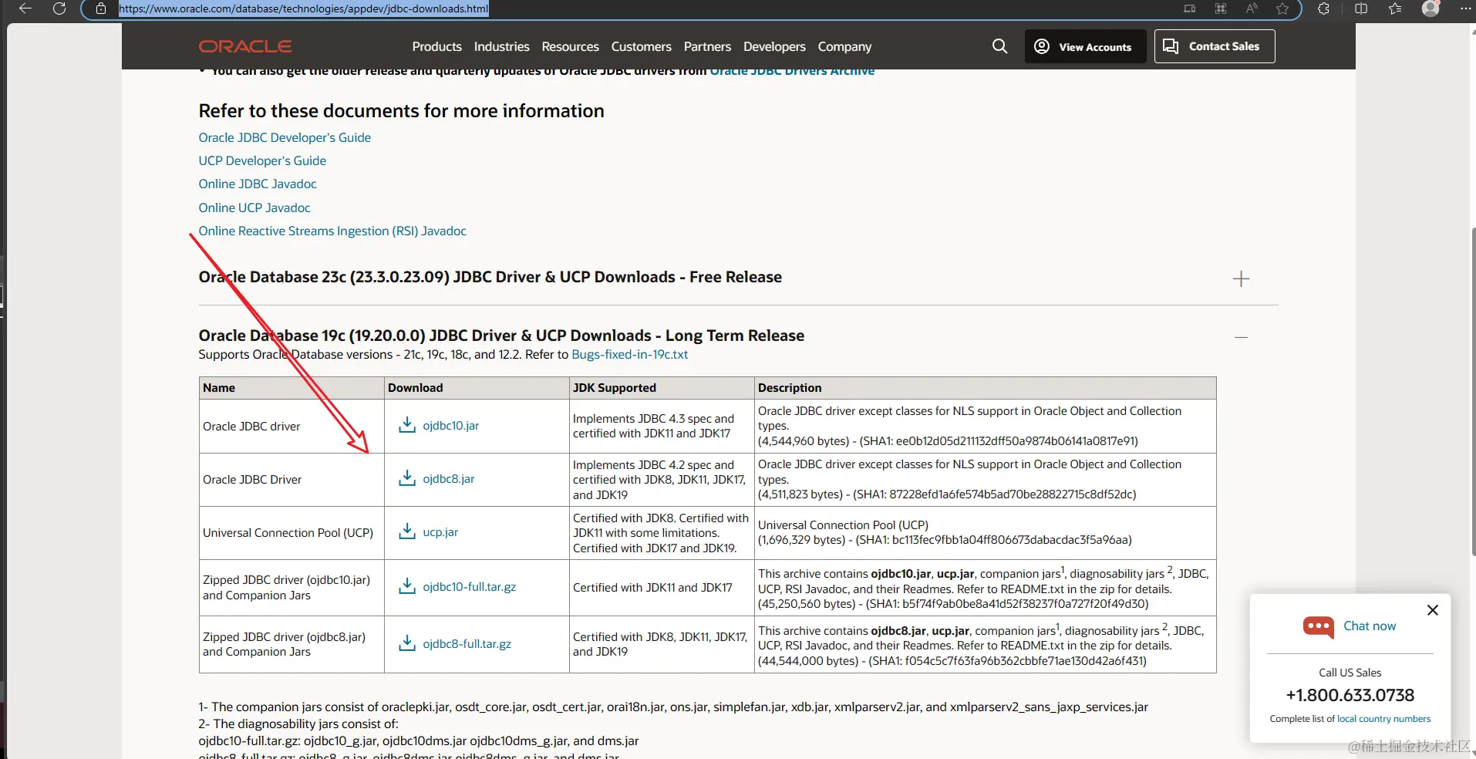This screenshot has height=759, width=1476.
Task: Click the red chat bubble icon
Action: pyautogui.click(x=1319, y=626)
